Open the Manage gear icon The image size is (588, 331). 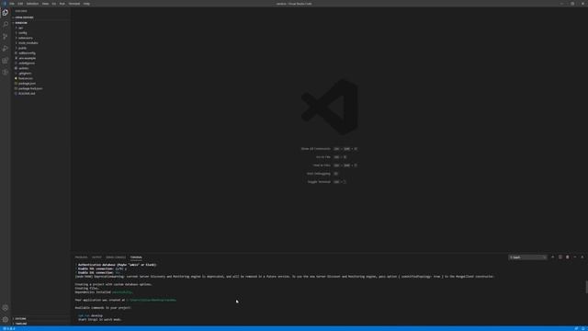[x=6, y=319]
